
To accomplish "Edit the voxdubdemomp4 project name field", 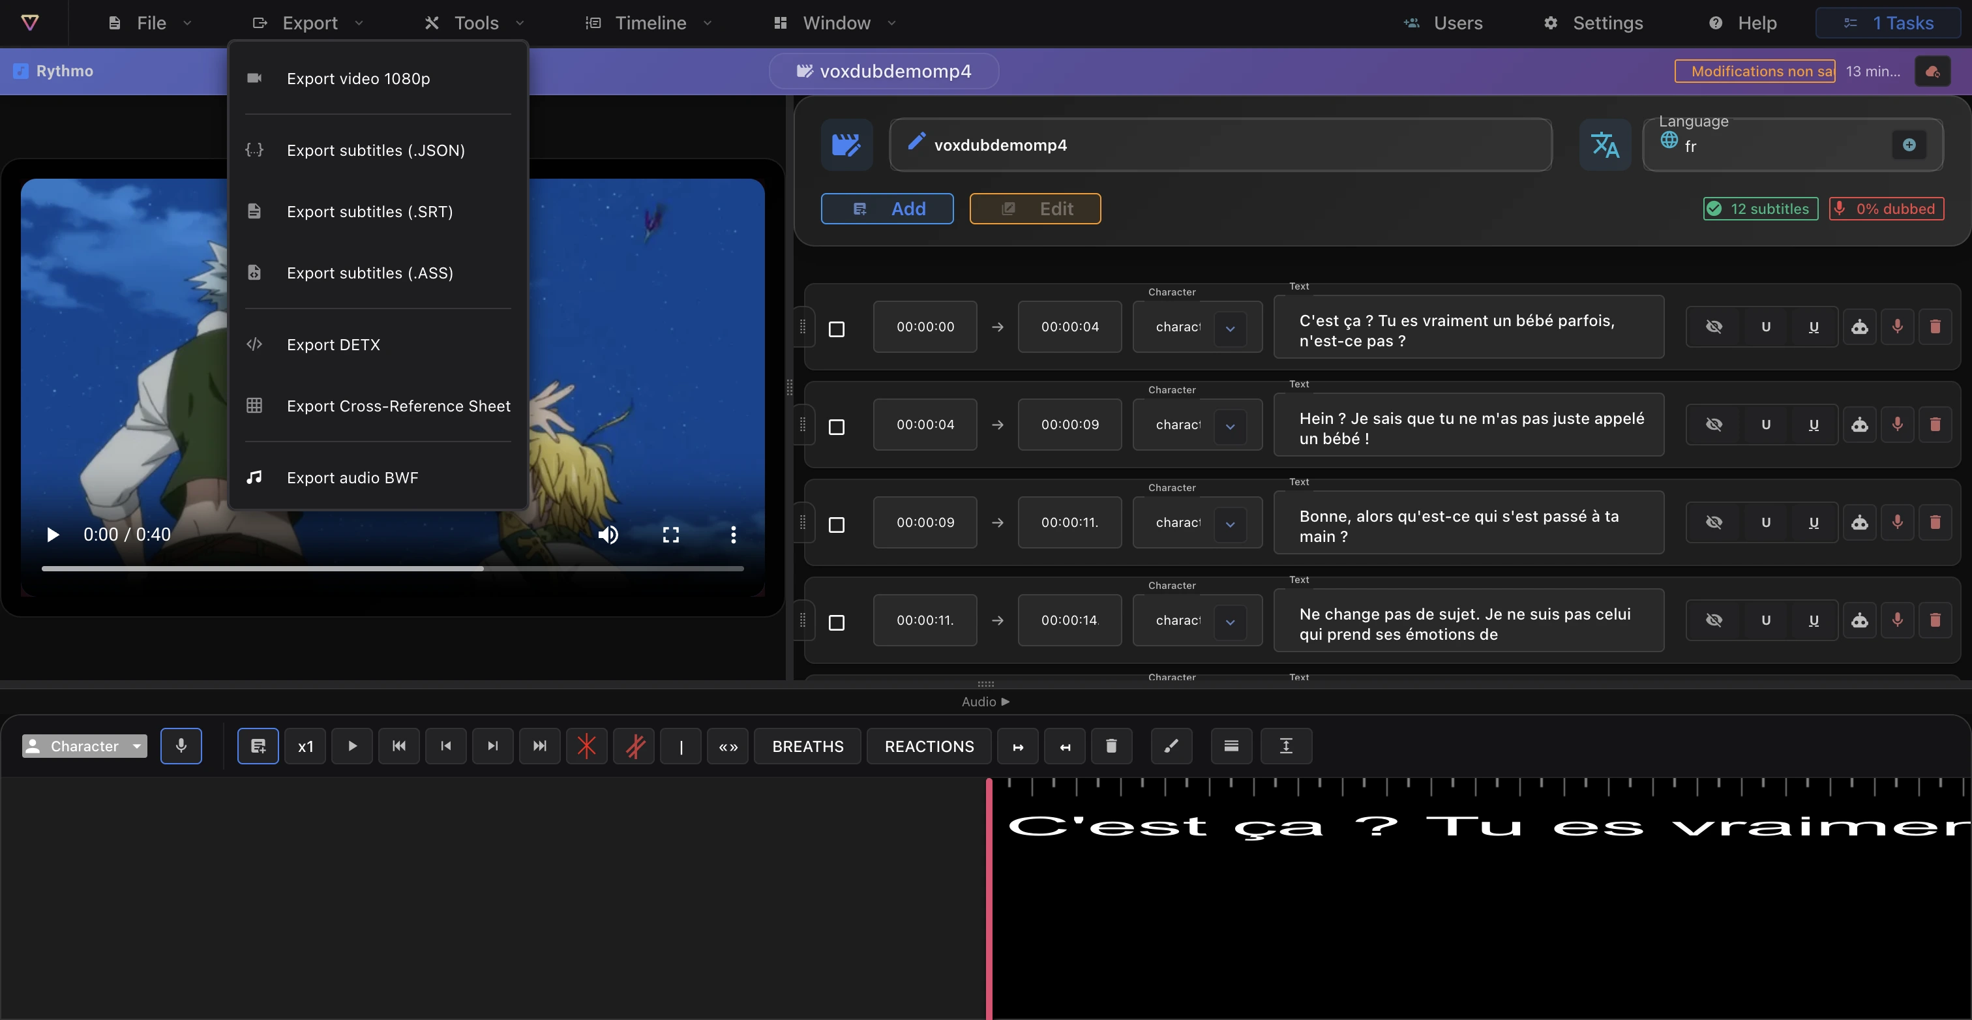I will click(x=1220, y=145).
